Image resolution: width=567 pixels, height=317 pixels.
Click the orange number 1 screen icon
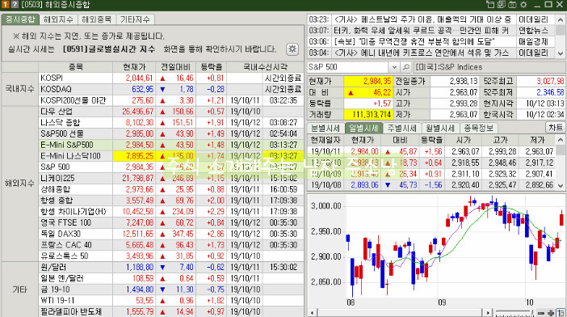click(x=6, y=4)
